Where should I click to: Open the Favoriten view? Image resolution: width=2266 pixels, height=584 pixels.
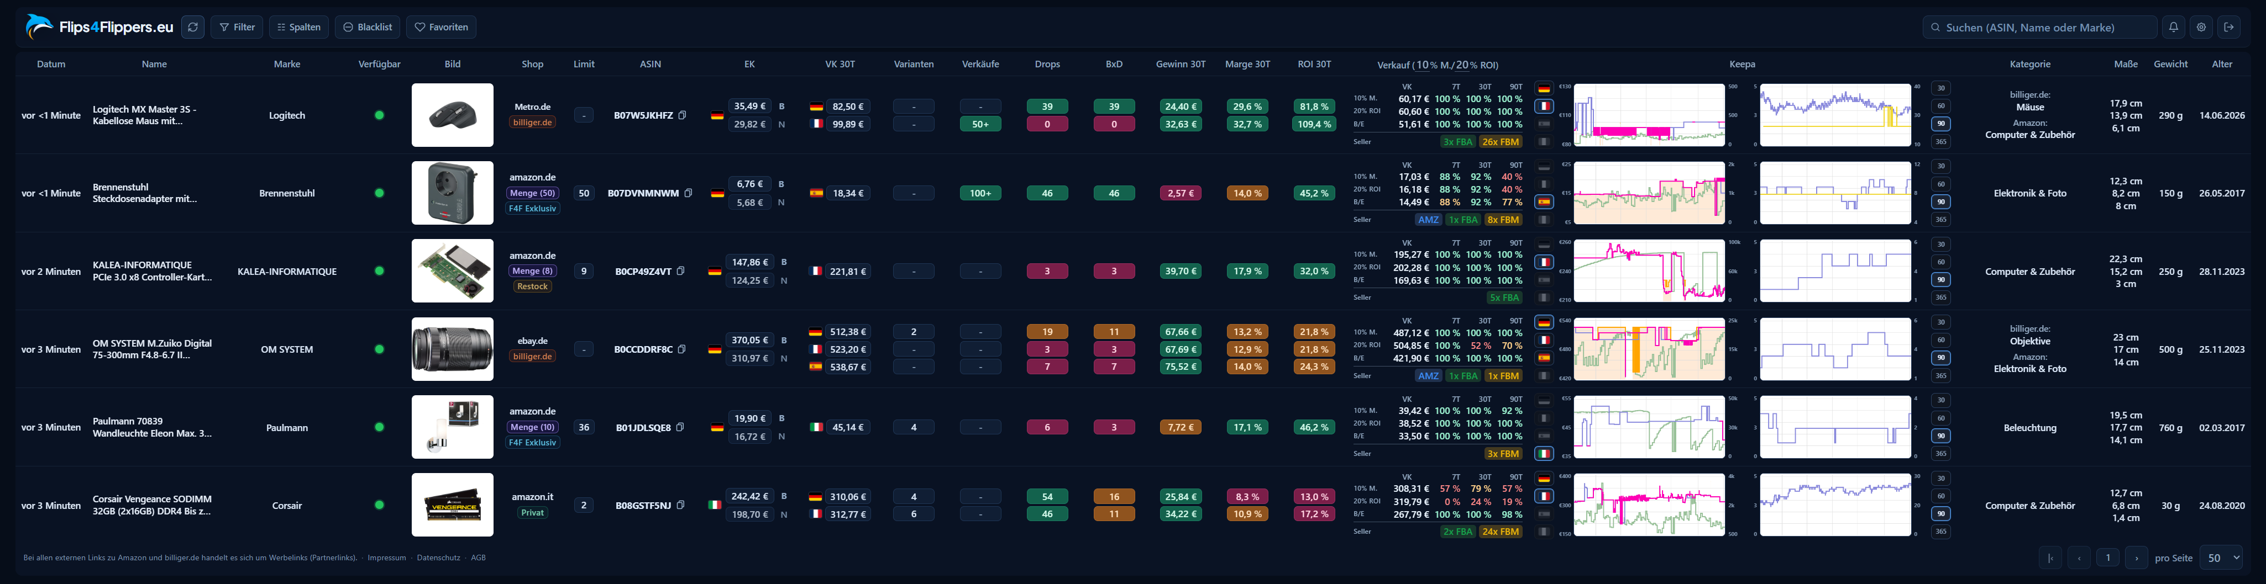point(442,27)
